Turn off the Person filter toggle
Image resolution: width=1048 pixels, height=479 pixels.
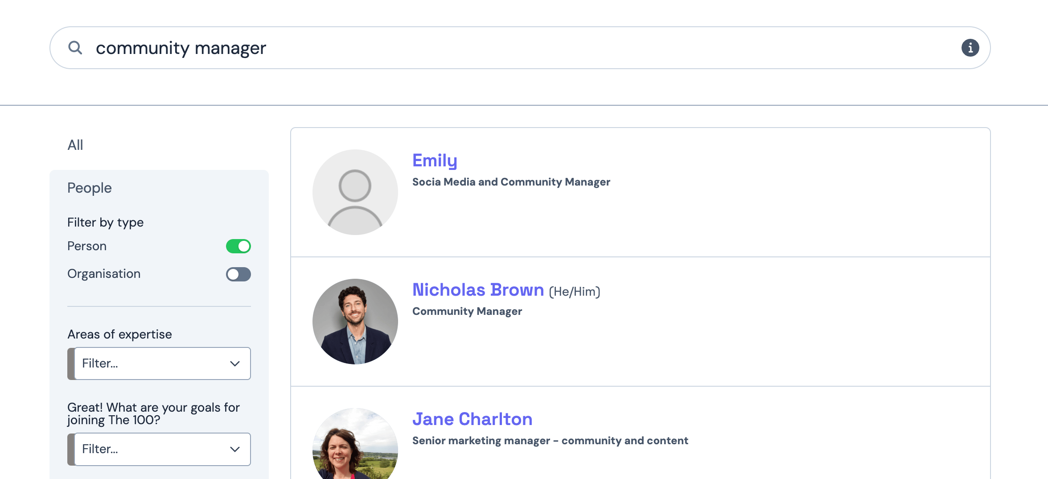pyautogui.click(x=238, y=246)
